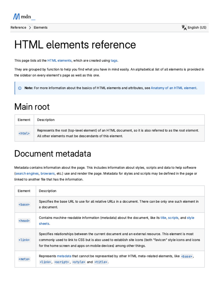
Task: Click the <link> element in first column
Action: point(24,240)
